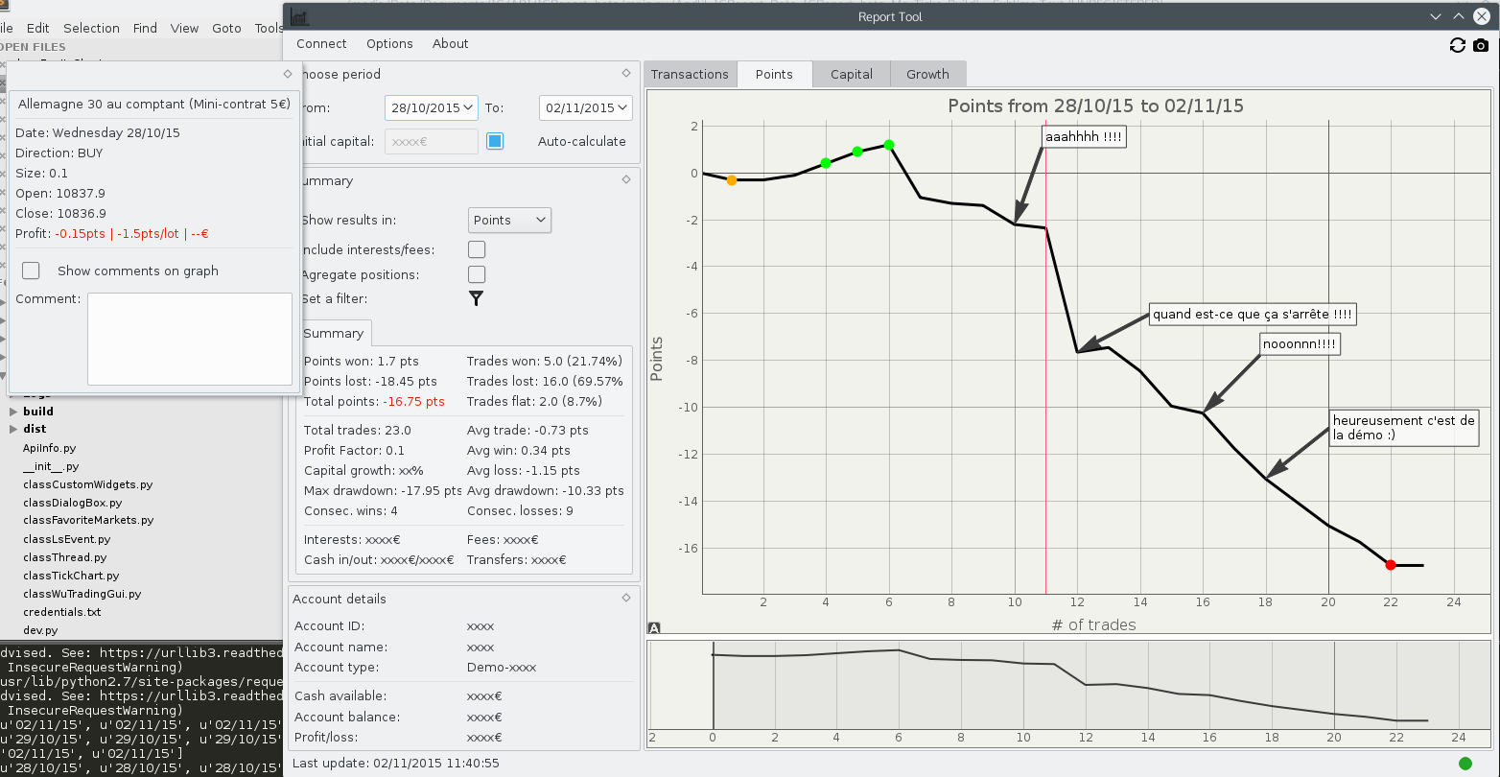The height and width of the screenshot is (777, 1500).
Task: Click the camera screenshot icon
Action: click(1481, 45)
